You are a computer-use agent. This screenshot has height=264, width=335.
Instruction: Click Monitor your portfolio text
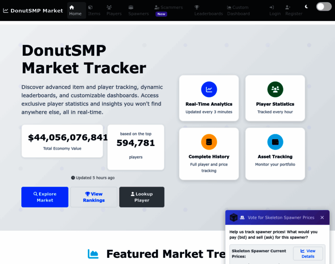click(x=275, y=165)
